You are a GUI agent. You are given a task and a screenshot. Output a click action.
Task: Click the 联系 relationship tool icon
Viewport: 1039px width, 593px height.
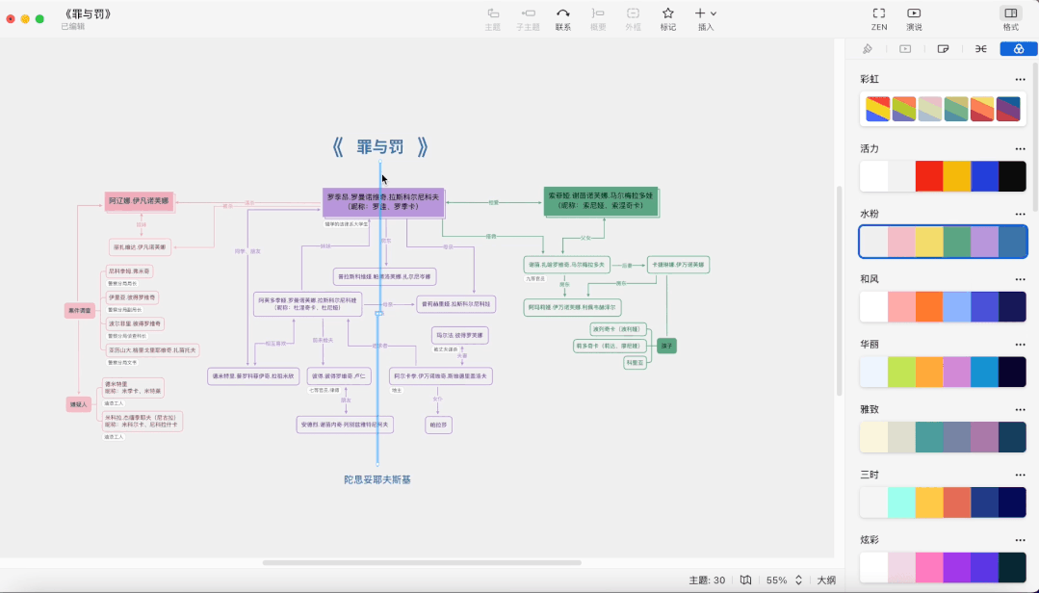click(x=562, y=13)
